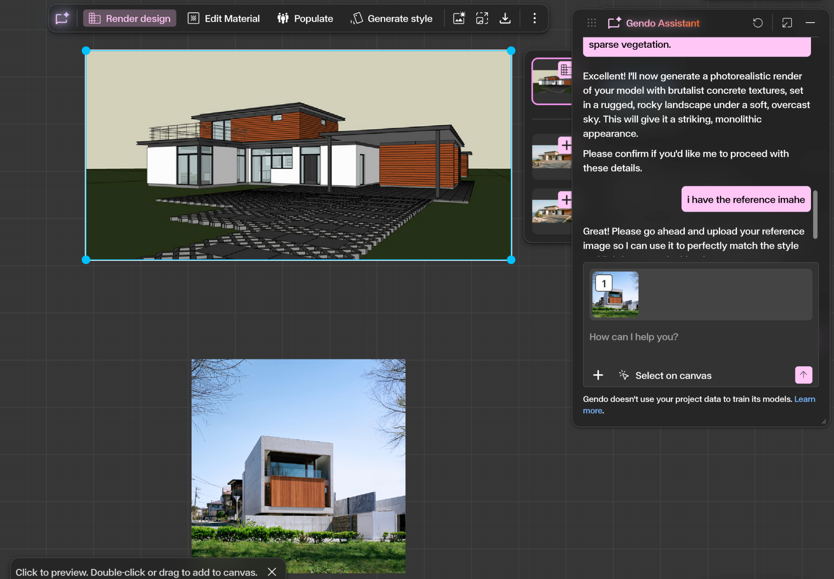Click the plus attachment button in chat

click(x=598, y=375)
